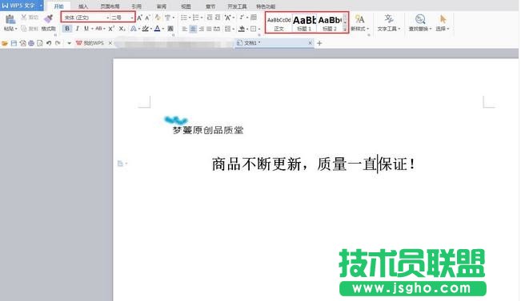Image resolution: width=521 pixels, height=301 pixels.
Task: Click the header text 梦蔓原创品质堂
Action: 208,130
